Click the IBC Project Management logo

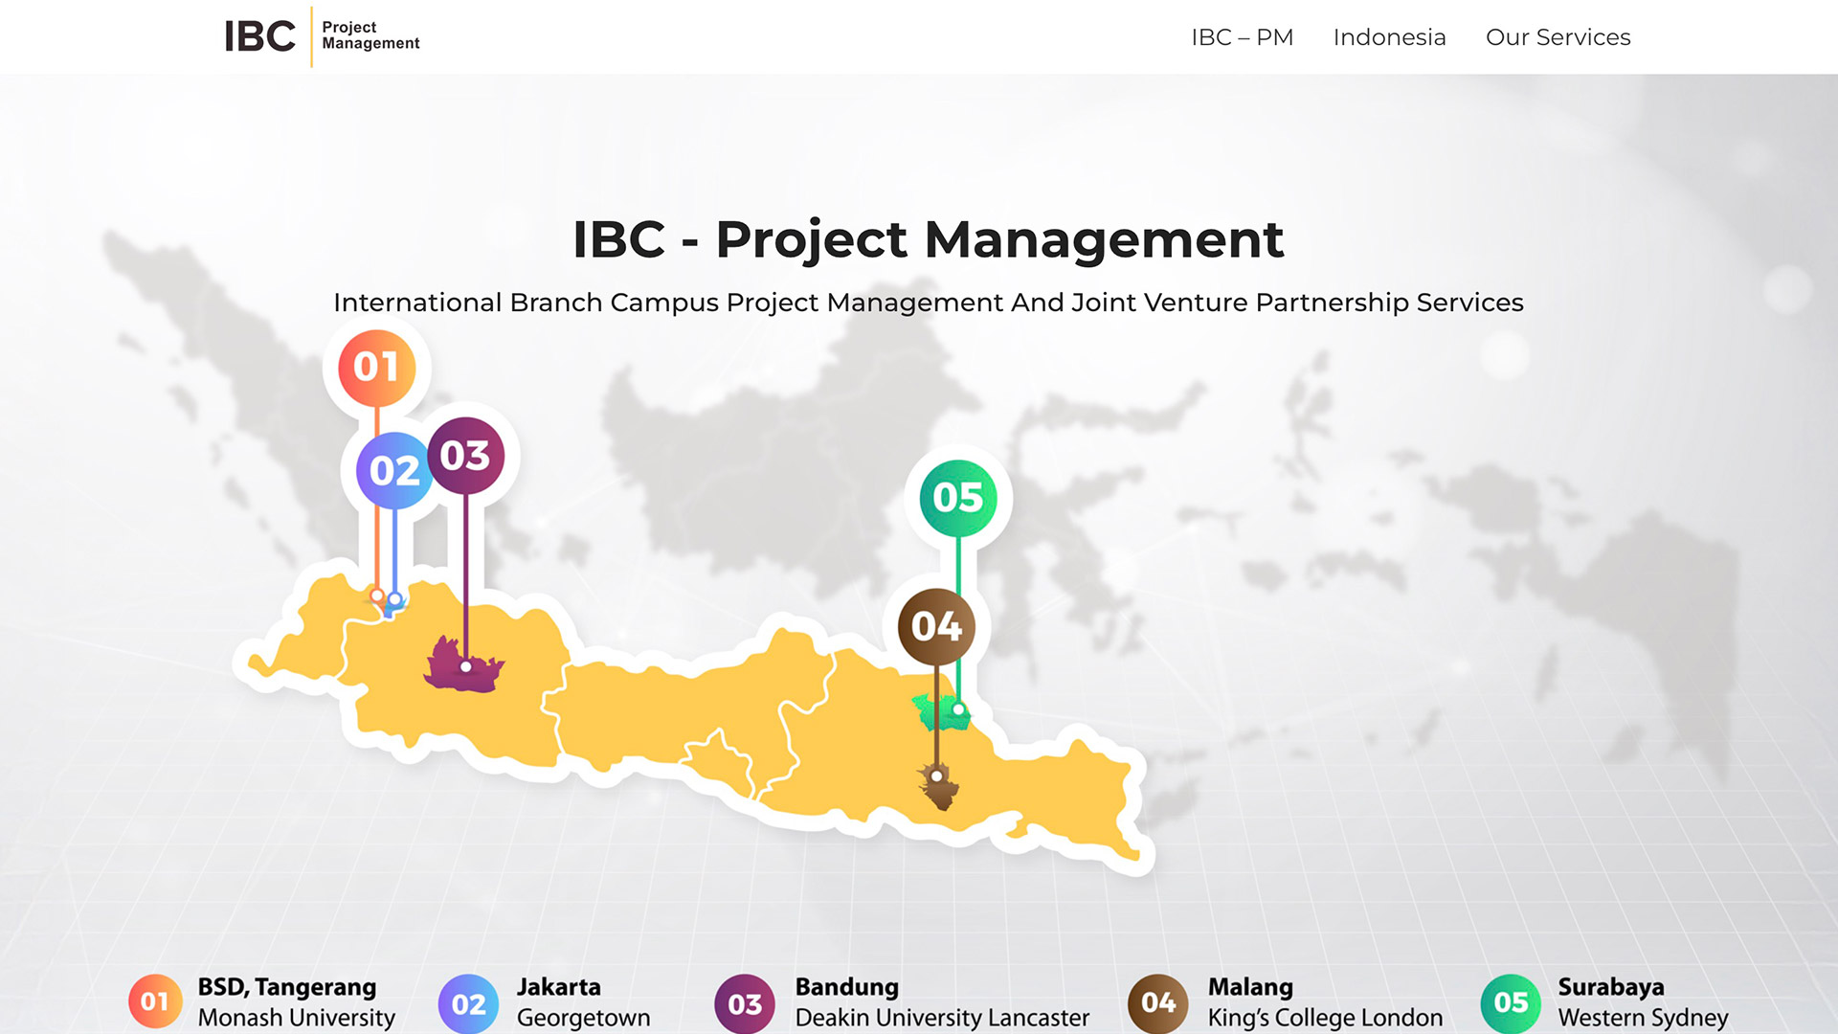click(322, 36)
